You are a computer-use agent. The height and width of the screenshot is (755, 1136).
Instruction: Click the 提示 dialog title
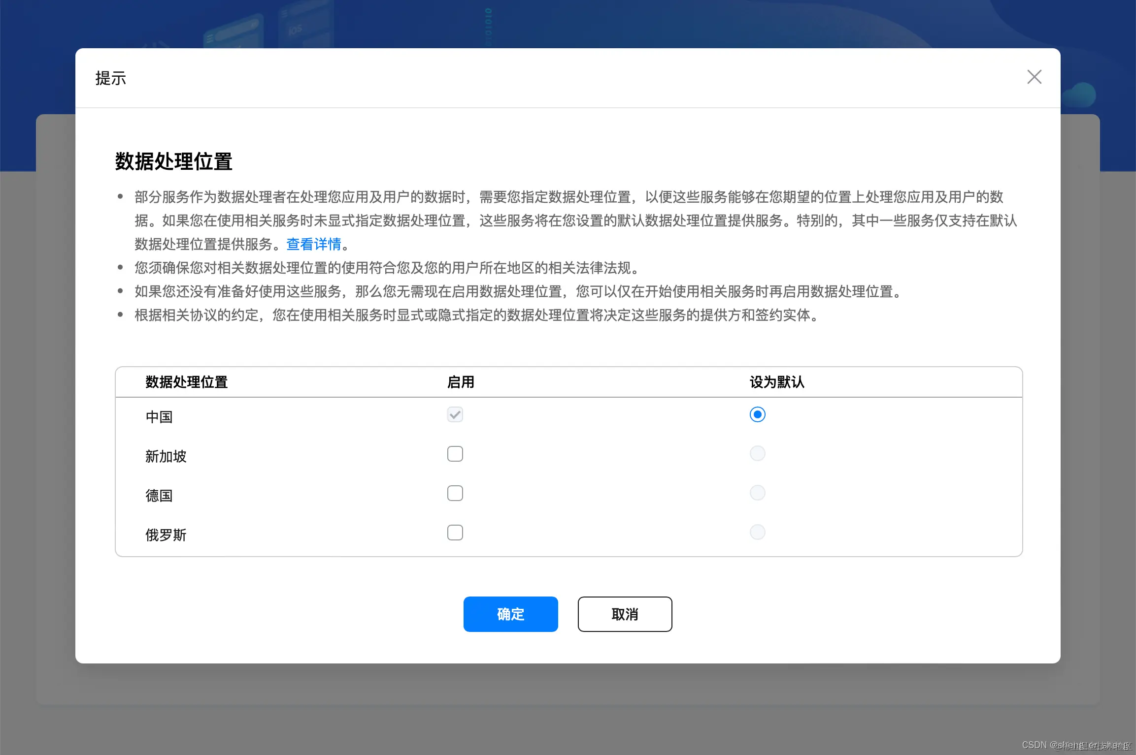[x=110, y=78]
